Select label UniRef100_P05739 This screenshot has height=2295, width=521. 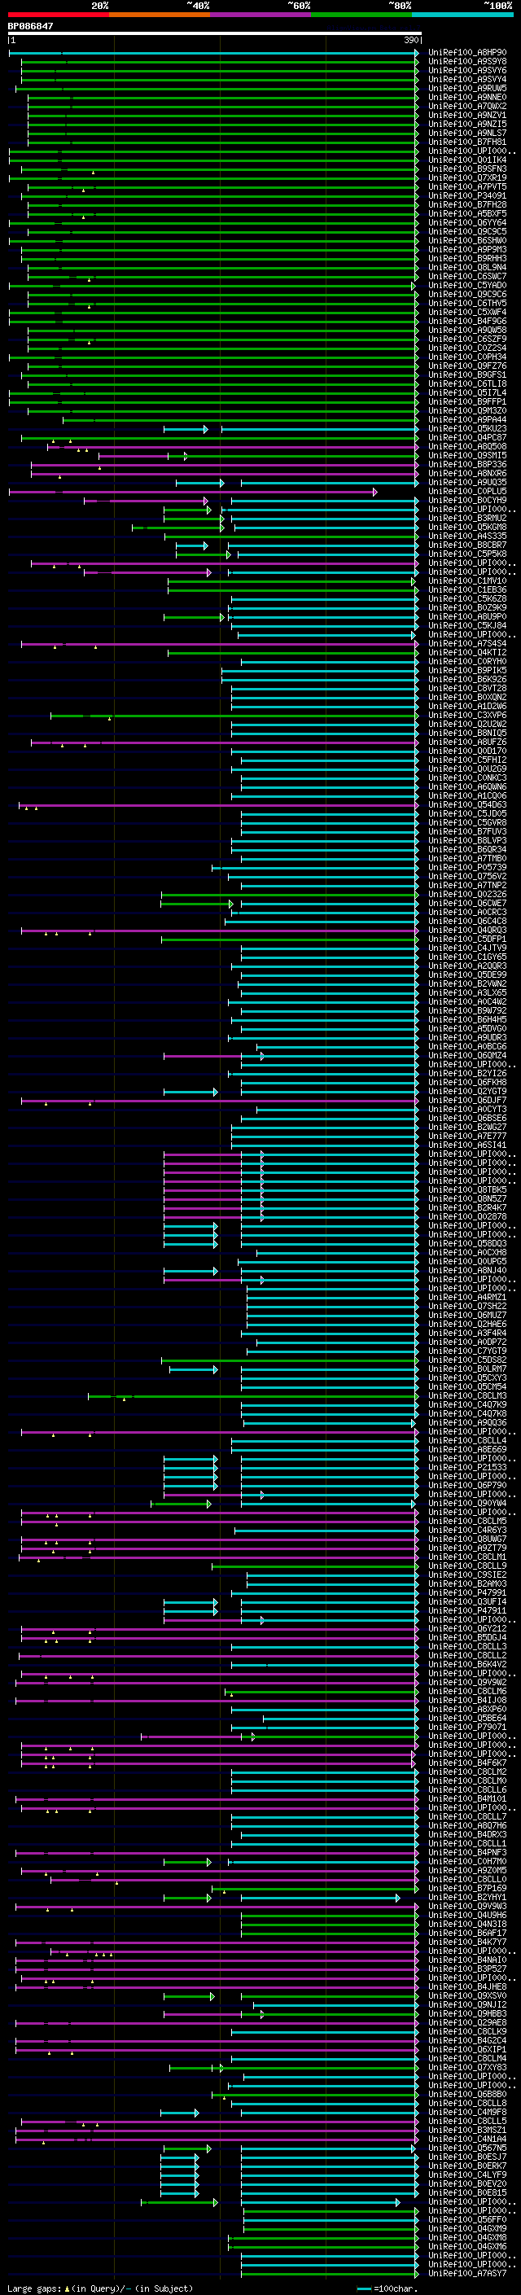pos(467,868)
